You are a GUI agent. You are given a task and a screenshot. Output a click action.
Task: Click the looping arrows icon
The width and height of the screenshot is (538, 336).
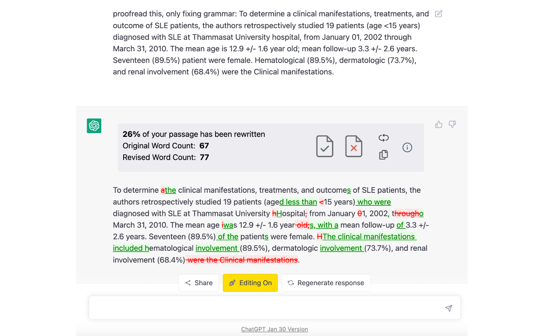(383, 138)
